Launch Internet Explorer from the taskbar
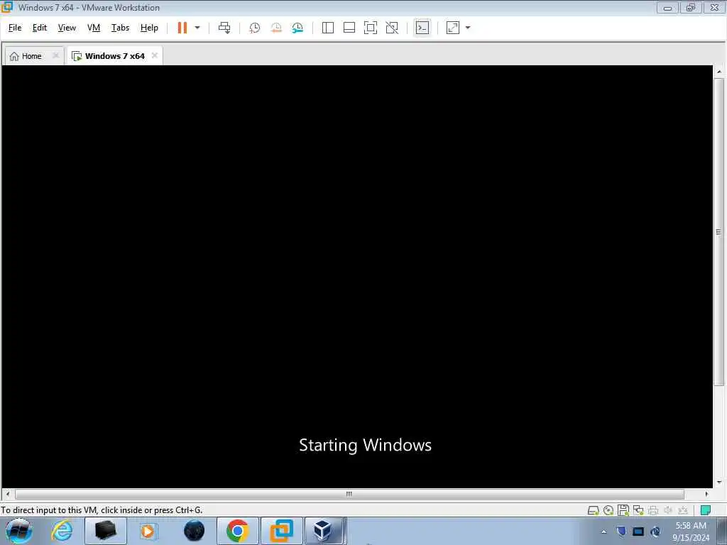This screenshot has height=545, width=727. [62, 531]
